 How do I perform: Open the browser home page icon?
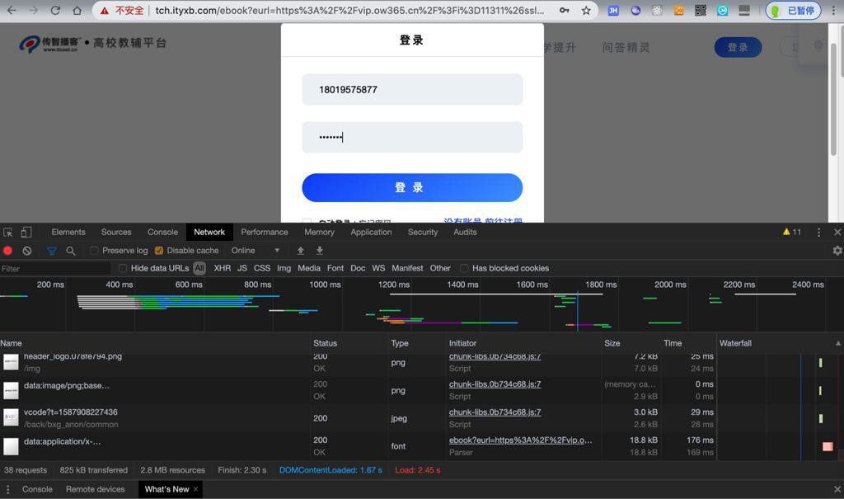[x=77, y=10]
